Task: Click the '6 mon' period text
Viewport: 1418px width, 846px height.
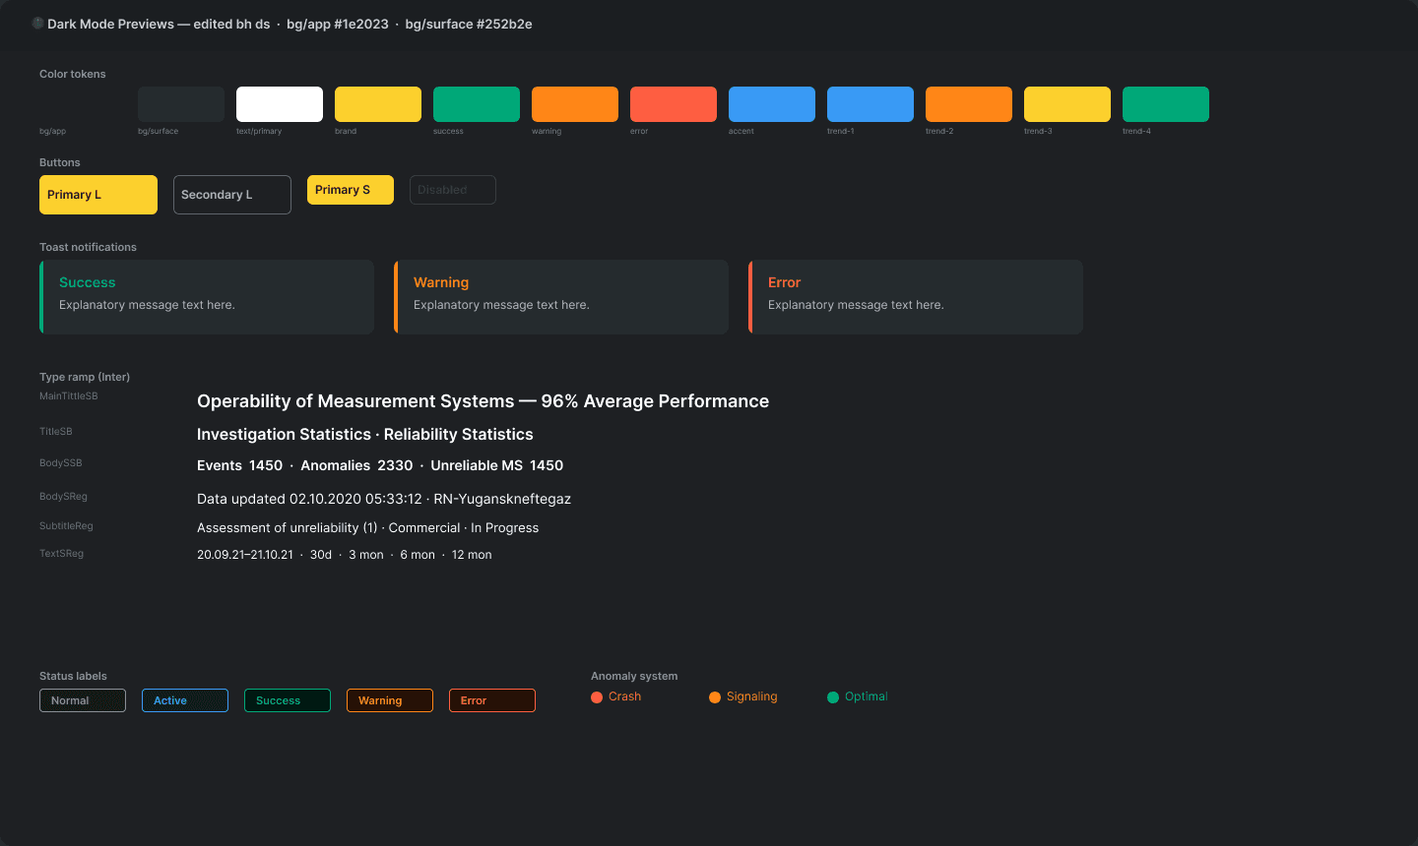Action: tap(418, 555)
